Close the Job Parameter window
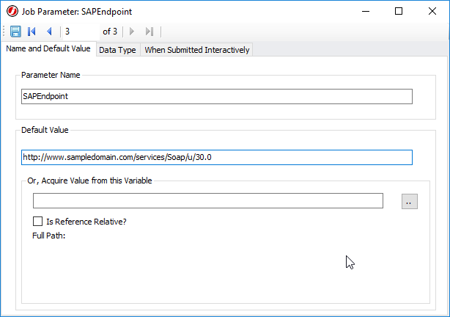The height and width of the screenshot is (317, 450). (x=432, y=12)
